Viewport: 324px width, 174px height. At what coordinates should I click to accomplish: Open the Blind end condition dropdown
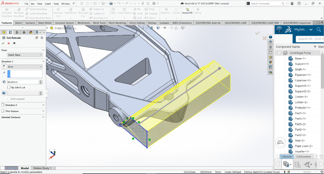pos(25,67)
